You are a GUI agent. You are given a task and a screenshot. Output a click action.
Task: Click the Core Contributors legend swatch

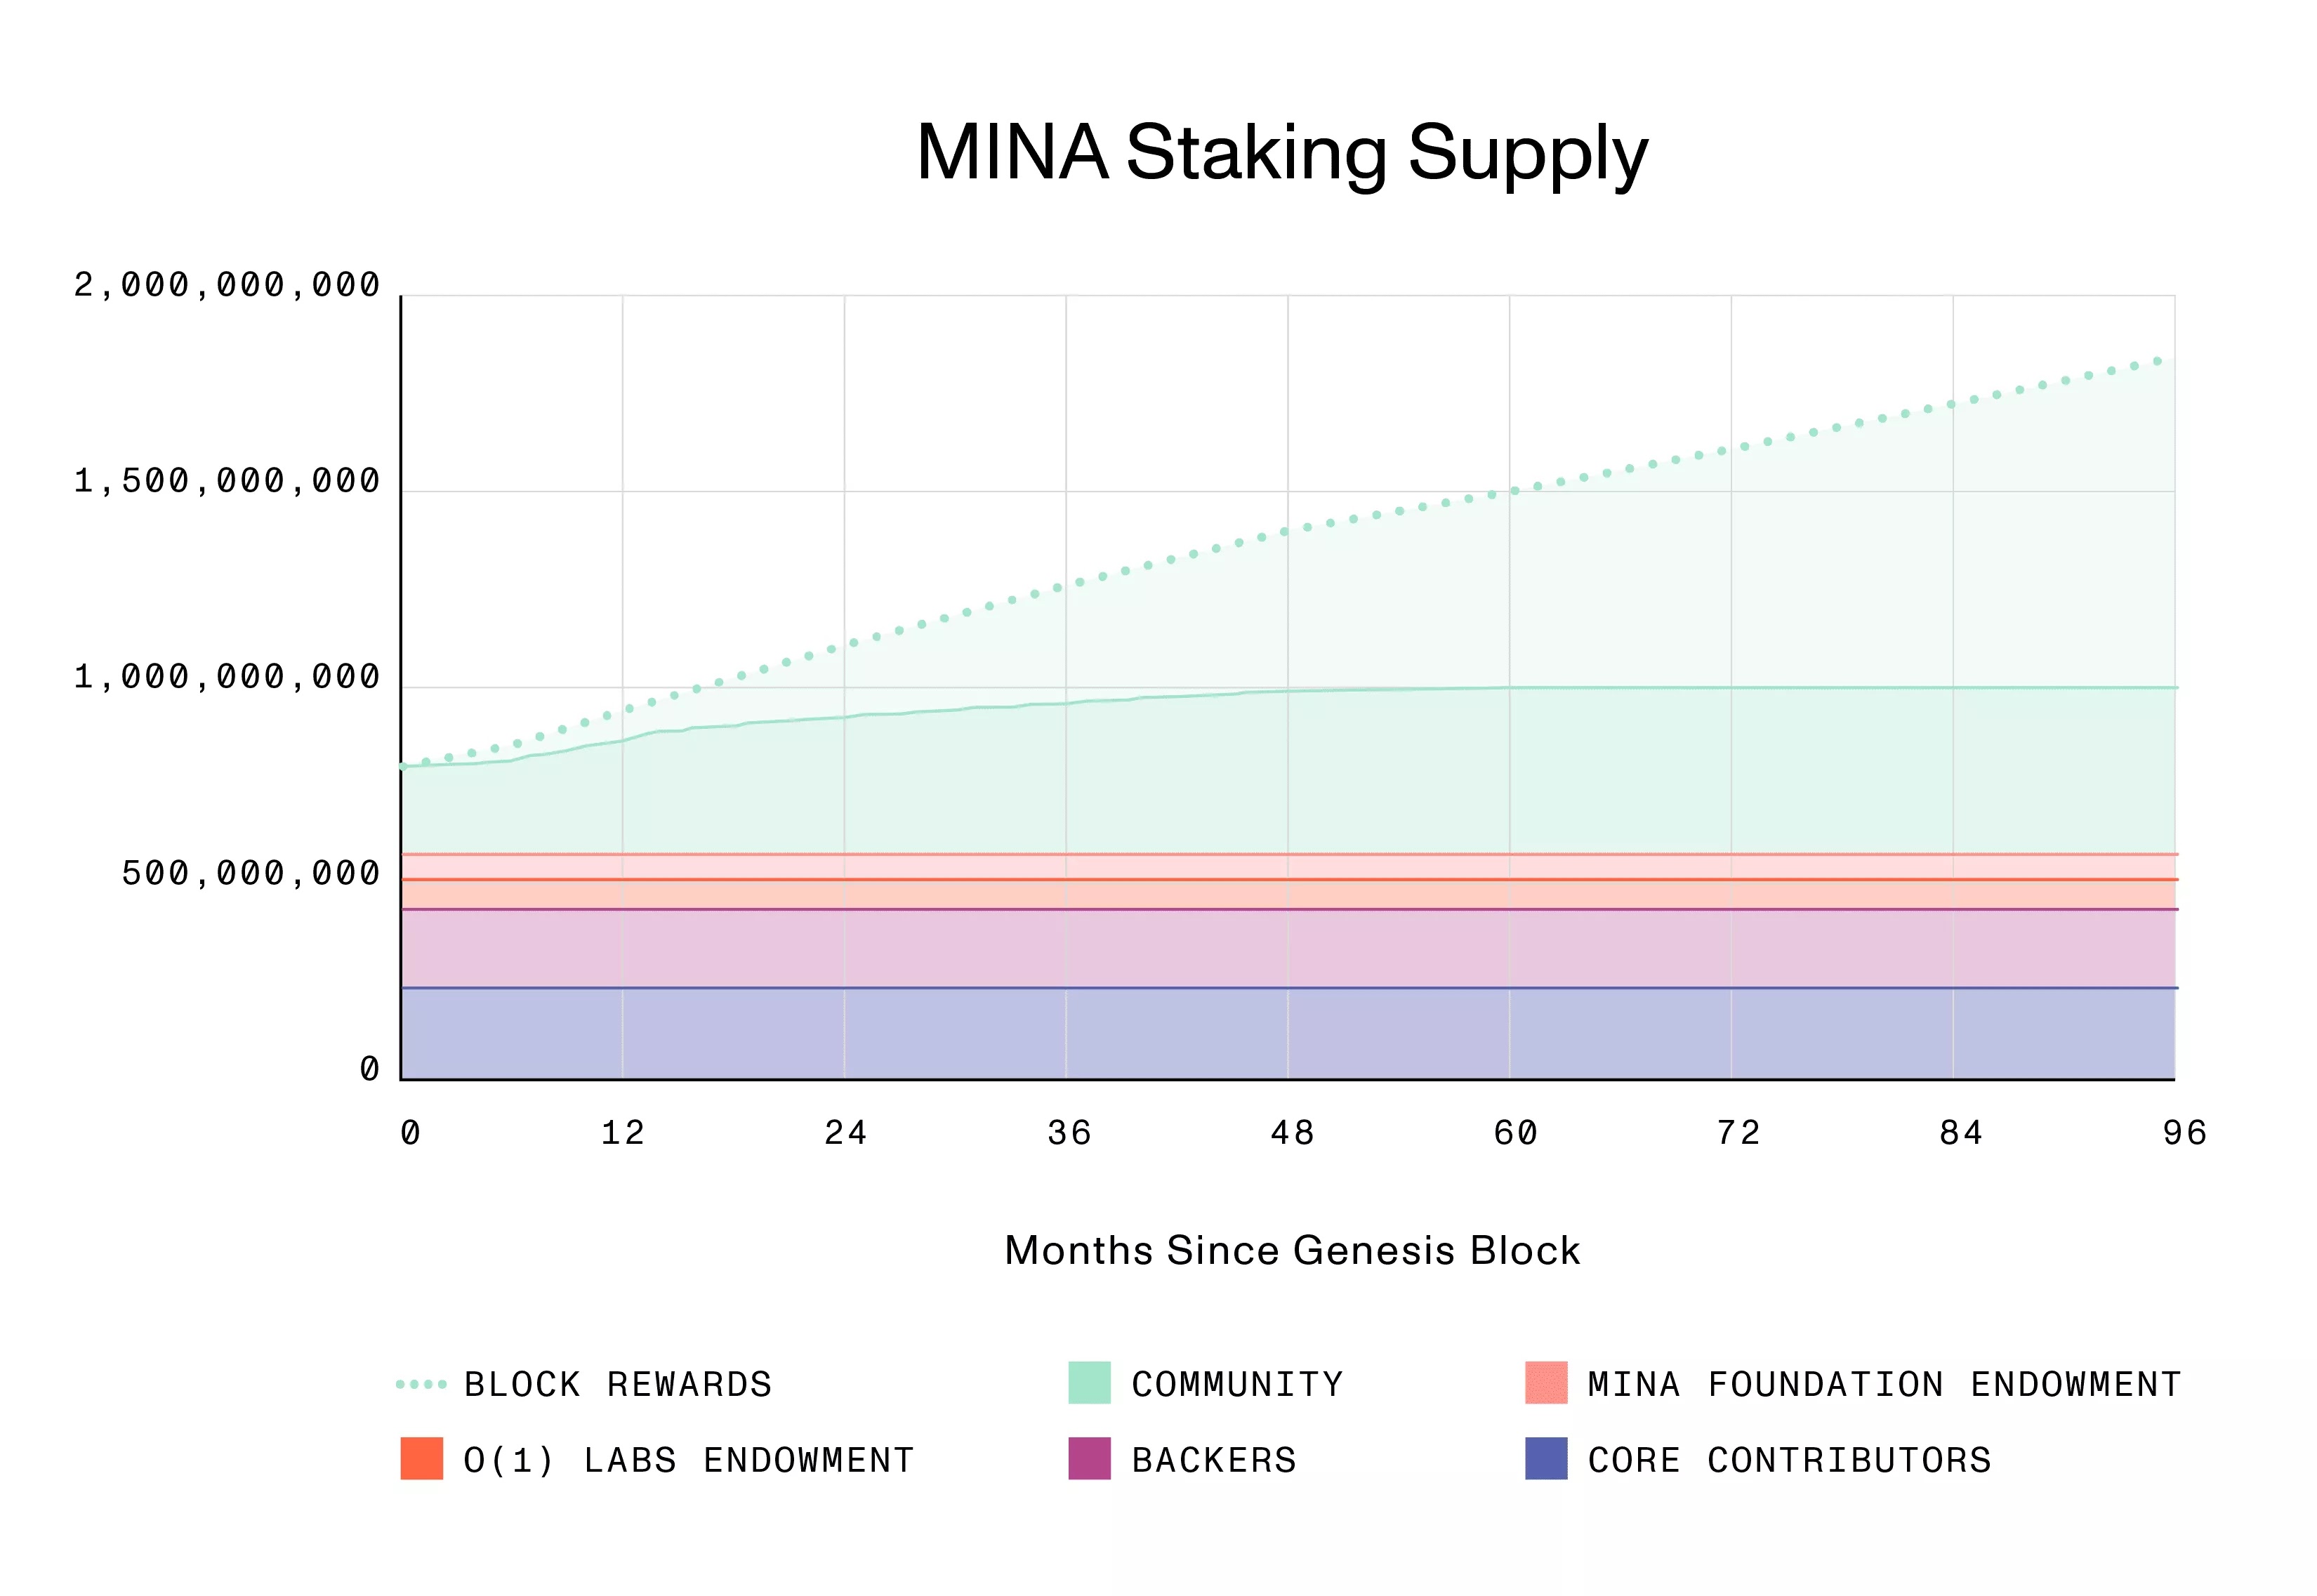(1546, 1459)
